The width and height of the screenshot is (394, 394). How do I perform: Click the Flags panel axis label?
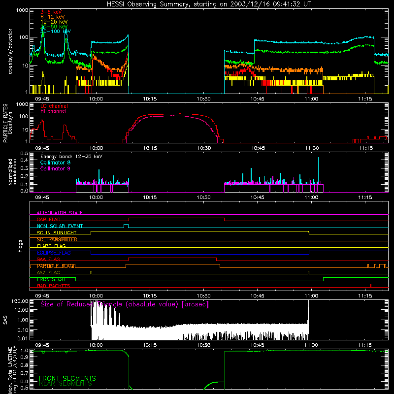(x=20, y=246)
